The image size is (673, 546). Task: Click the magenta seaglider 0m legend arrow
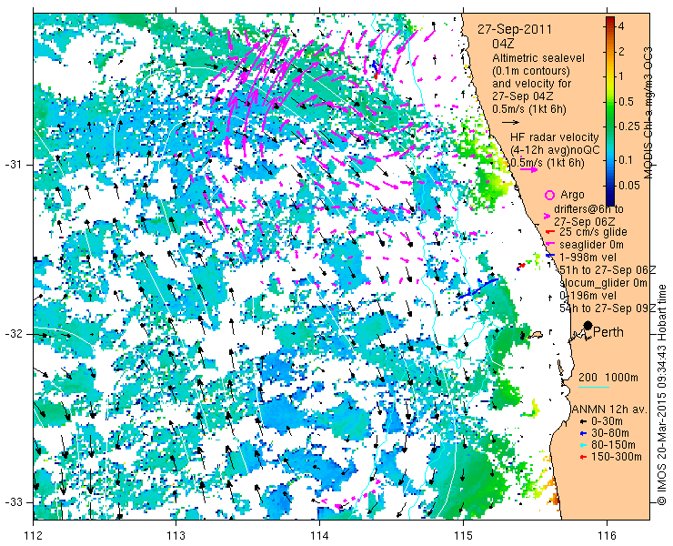point(548,244)
